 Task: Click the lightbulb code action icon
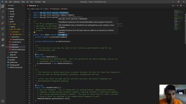pyautogui.click(x=34, y=32)
